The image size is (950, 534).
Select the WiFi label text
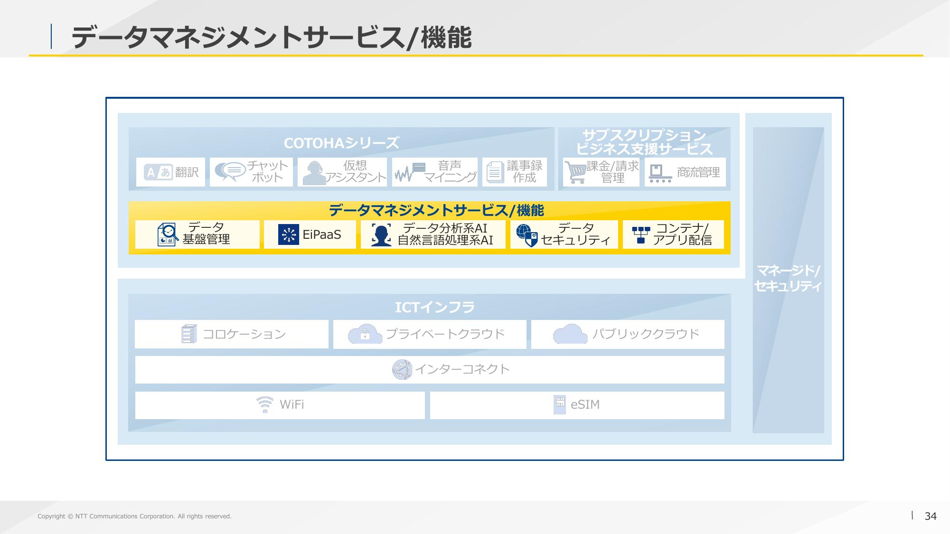(292, 405)
